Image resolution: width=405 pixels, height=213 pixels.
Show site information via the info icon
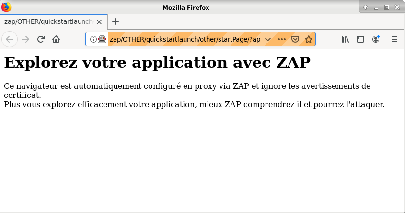click(x=93, y=39)
